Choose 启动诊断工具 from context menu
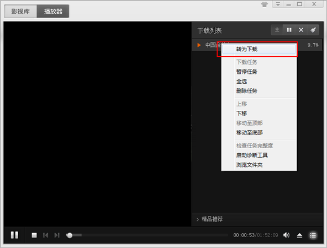327x248 pixels. (x=259, y=155)
